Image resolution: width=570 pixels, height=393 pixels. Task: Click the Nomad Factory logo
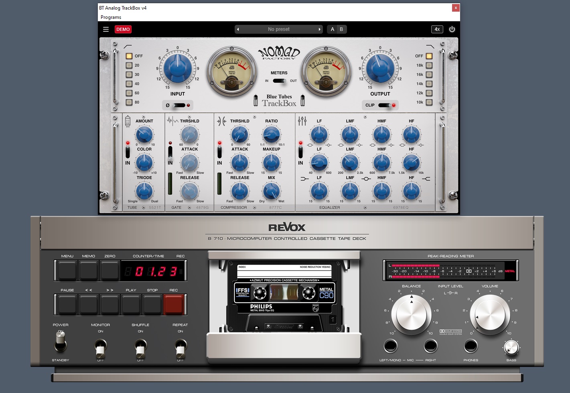(x=279, y=53)
